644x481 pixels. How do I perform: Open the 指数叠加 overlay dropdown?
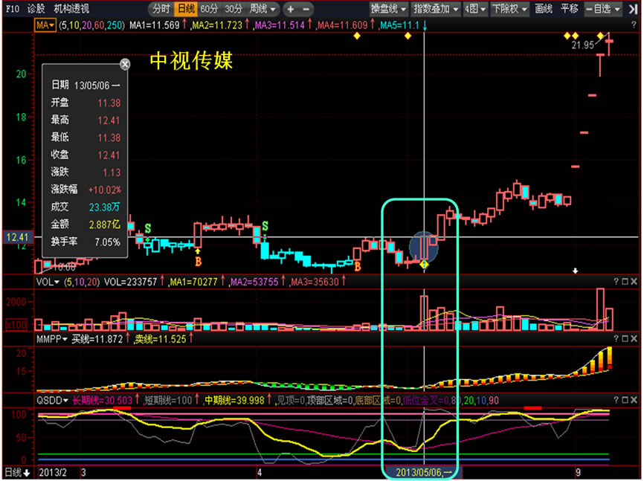[436, 9]
